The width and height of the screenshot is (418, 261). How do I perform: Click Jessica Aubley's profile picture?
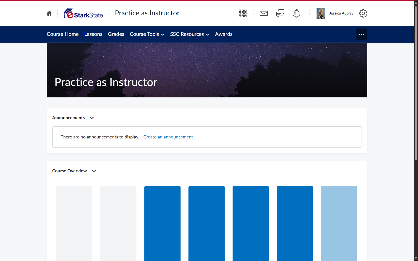click(321, 13)
